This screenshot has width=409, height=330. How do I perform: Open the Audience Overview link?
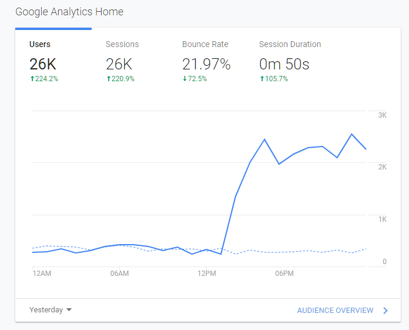click(x=335, y=311)
